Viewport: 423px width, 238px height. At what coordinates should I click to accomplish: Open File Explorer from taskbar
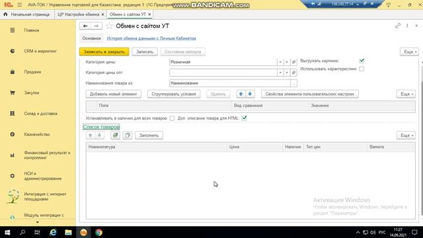coord(68,232)
